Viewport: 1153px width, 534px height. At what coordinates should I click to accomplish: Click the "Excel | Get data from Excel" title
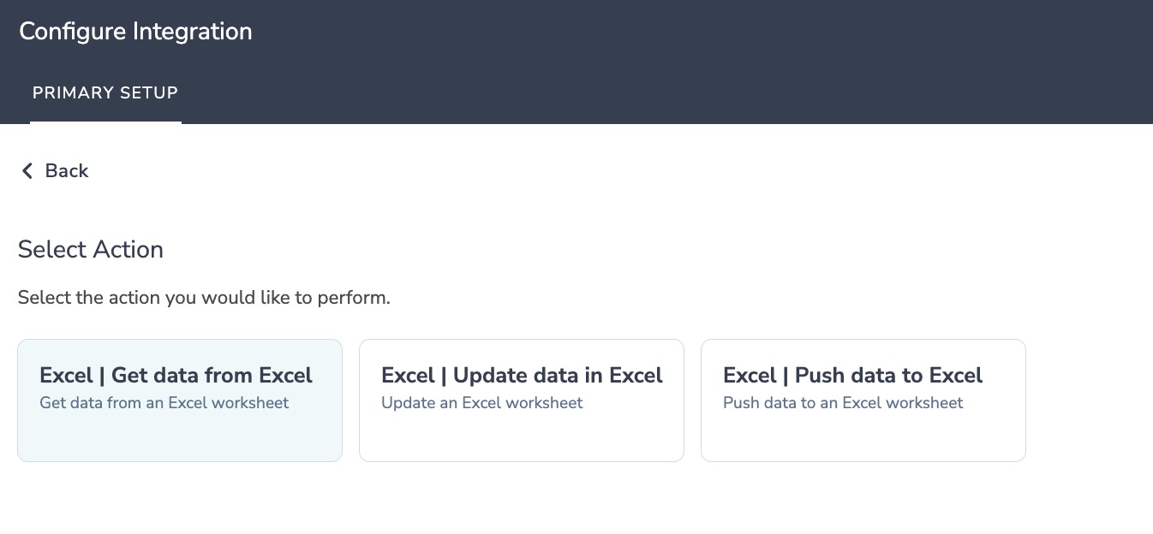pyautogui.click(x=176, y=376)
